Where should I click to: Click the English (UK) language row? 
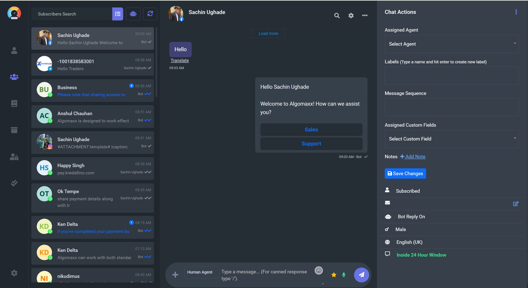tap(452, 242)
